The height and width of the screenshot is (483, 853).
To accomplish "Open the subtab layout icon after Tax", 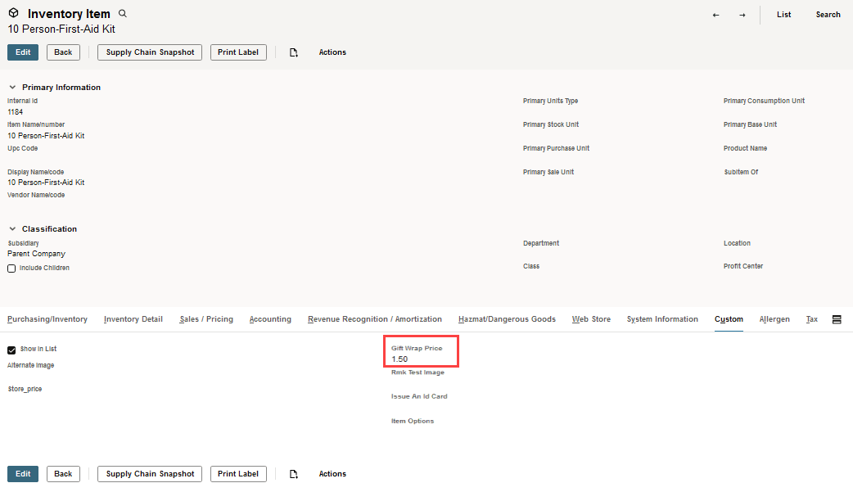I will point(837,319).
